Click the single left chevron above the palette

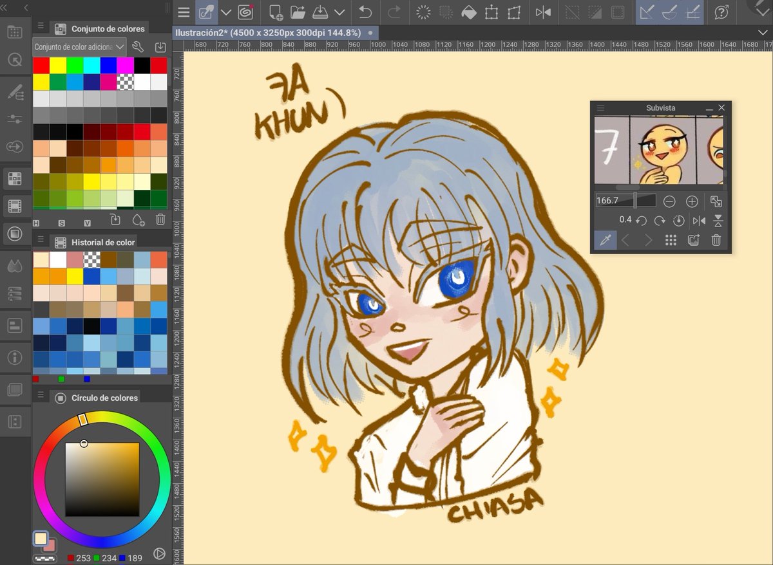coord(26,8)
